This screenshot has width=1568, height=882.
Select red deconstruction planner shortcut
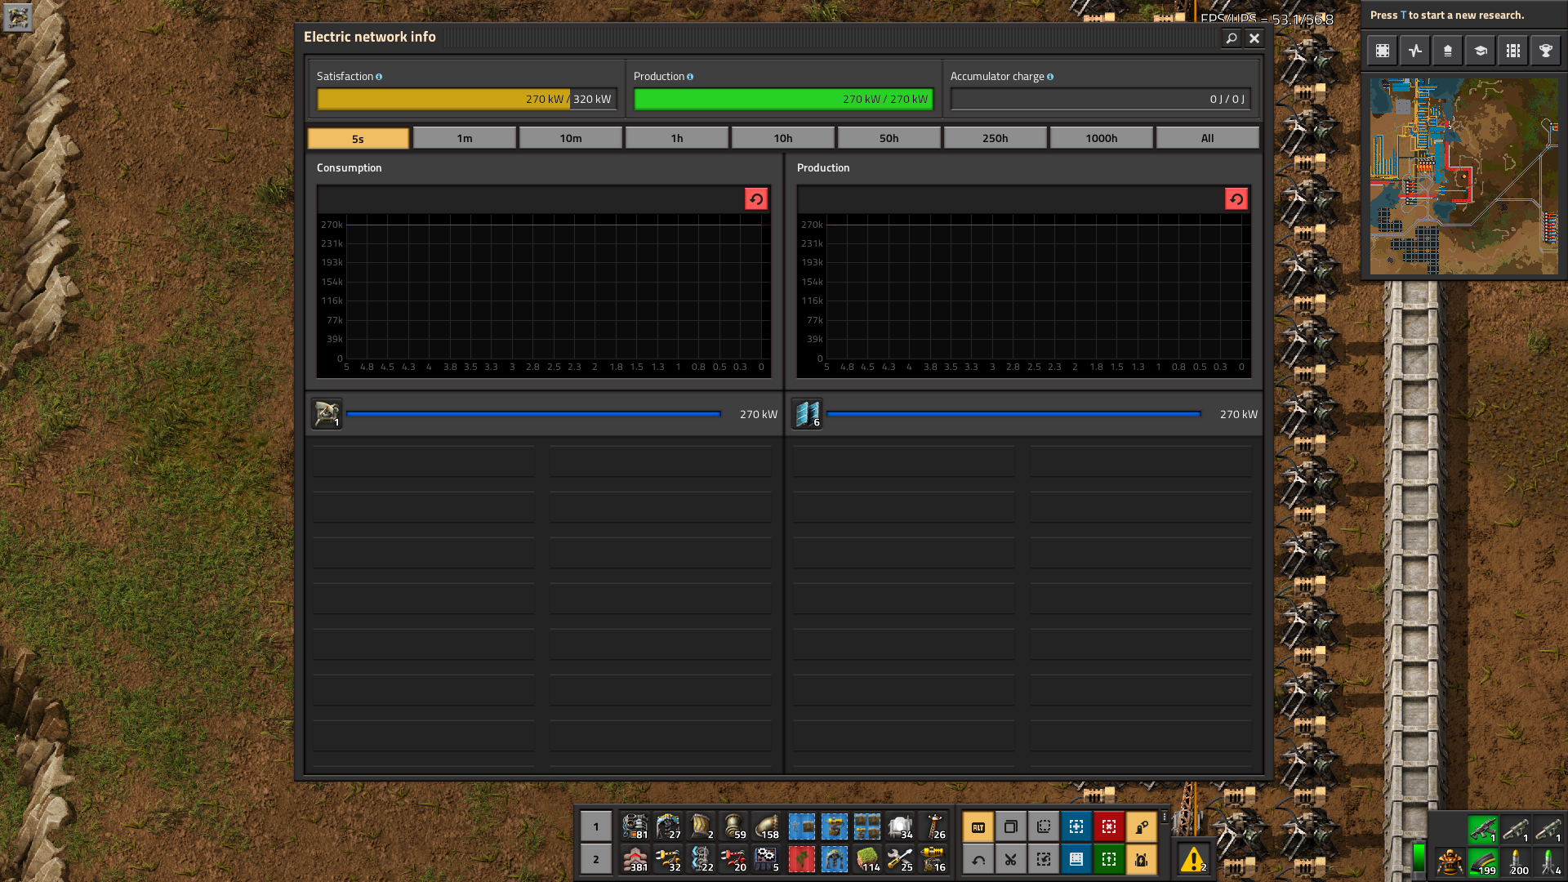(1109, 827)
